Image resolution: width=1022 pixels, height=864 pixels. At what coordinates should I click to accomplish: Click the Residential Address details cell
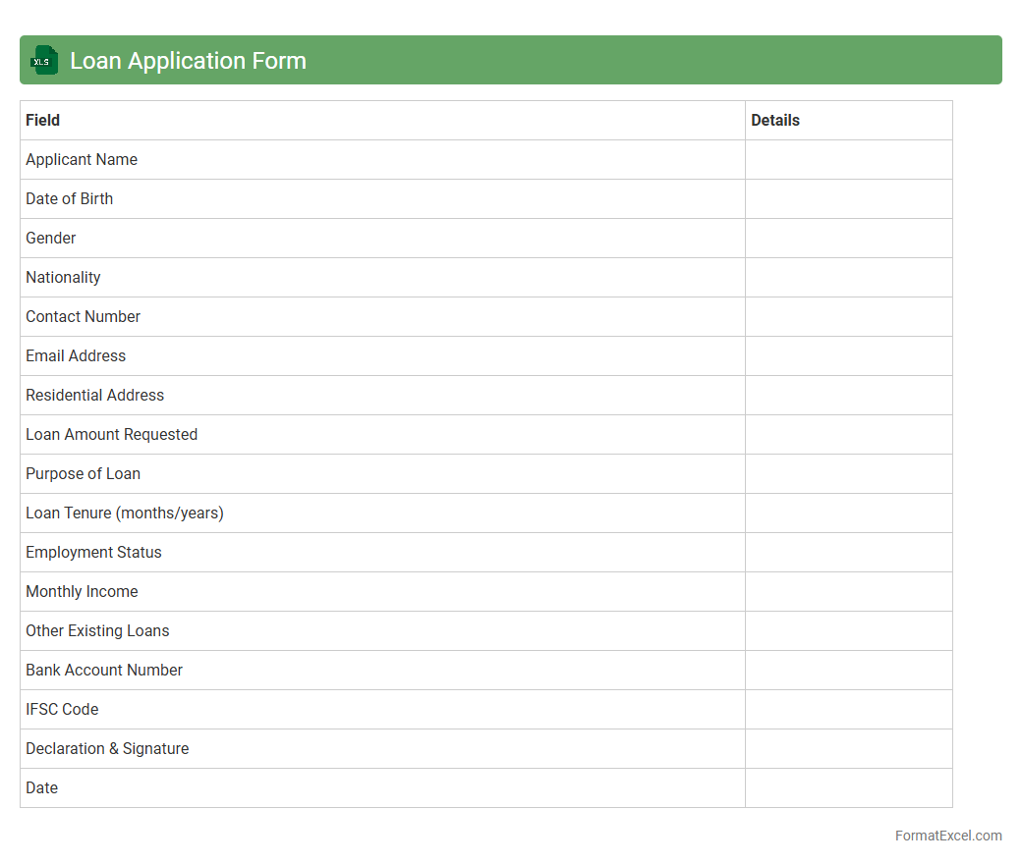point(848,396)
